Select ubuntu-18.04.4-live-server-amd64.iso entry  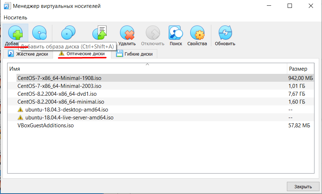tap(161, 118)
